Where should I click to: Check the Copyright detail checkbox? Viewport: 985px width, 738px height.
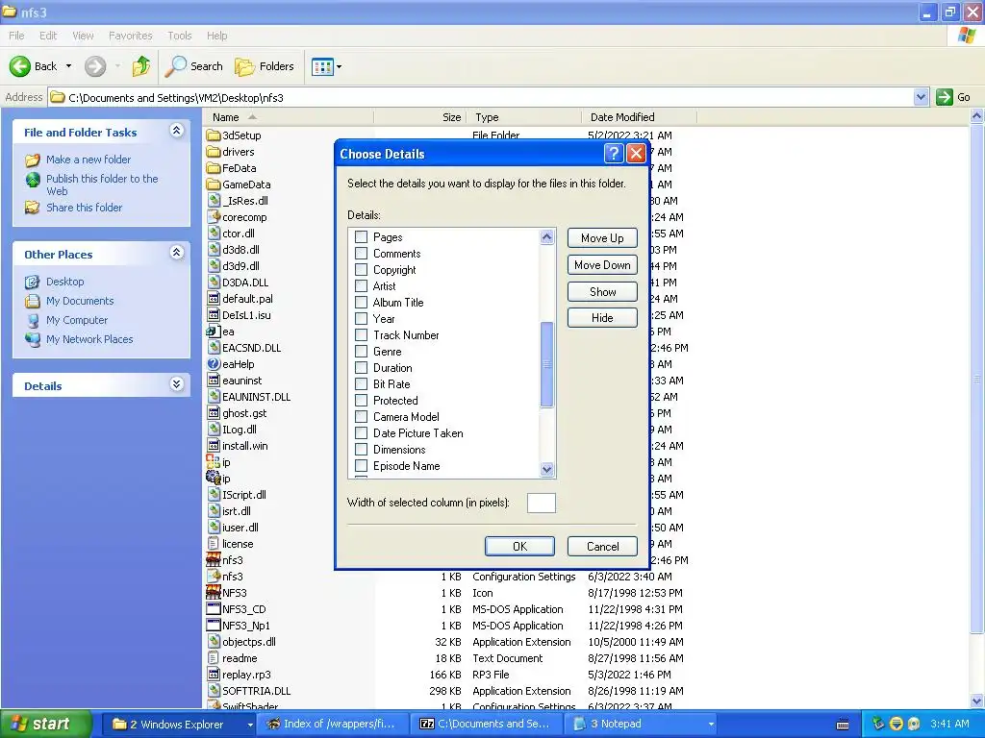click(362, 270)
